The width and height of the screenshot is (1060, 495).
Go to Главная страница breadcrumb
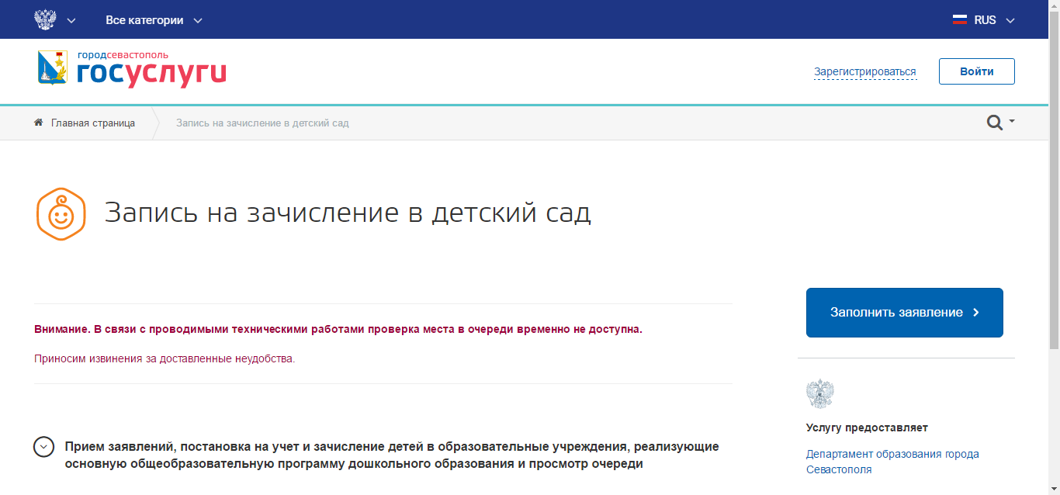point(93,123)
